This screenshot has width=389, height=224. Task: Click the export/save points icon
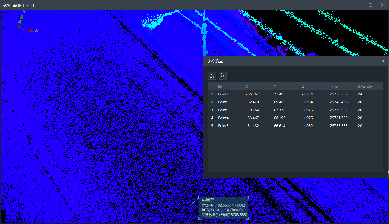(x=212, y=76)
